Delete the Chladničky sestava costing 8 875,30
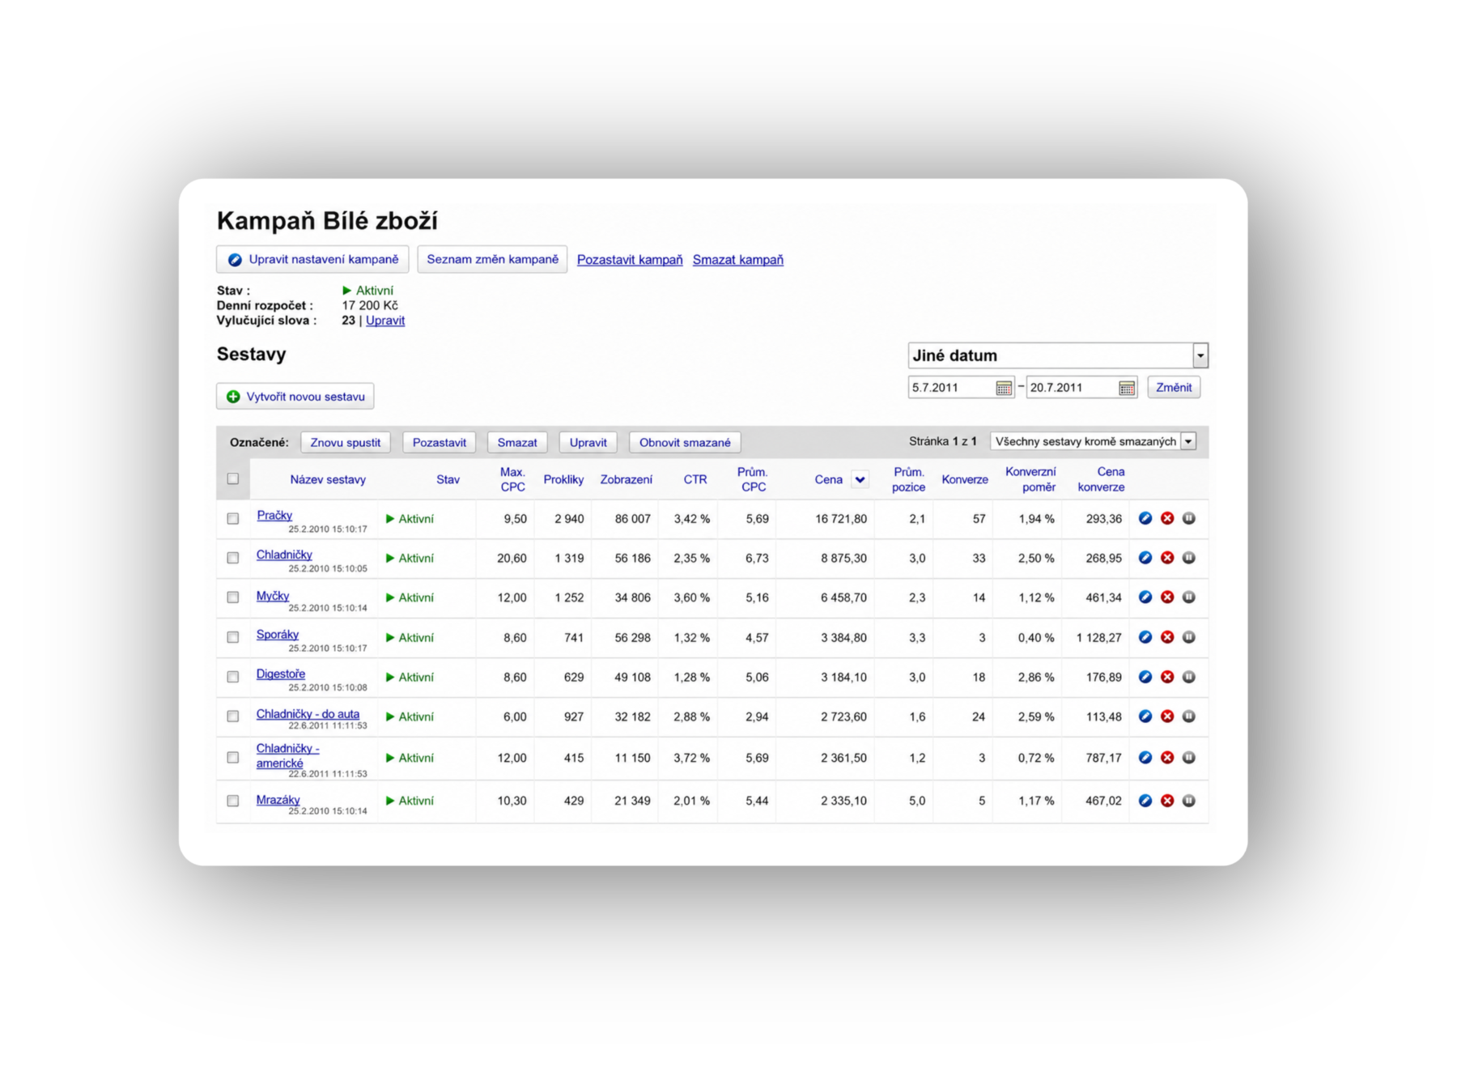Viewport: 1457px width, 1067px height. pos(1167,558)
